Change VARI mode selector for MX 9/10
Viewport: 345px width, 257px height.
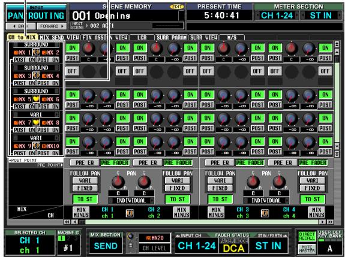click(36, 138)
